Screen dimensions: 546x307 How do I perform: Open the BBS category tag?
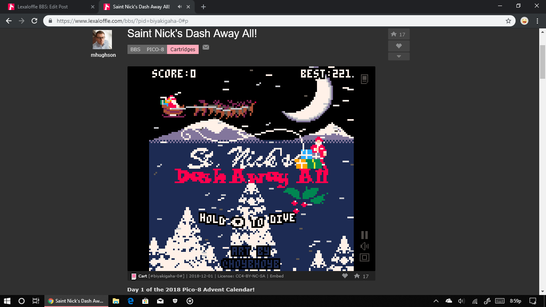[136, 49]
